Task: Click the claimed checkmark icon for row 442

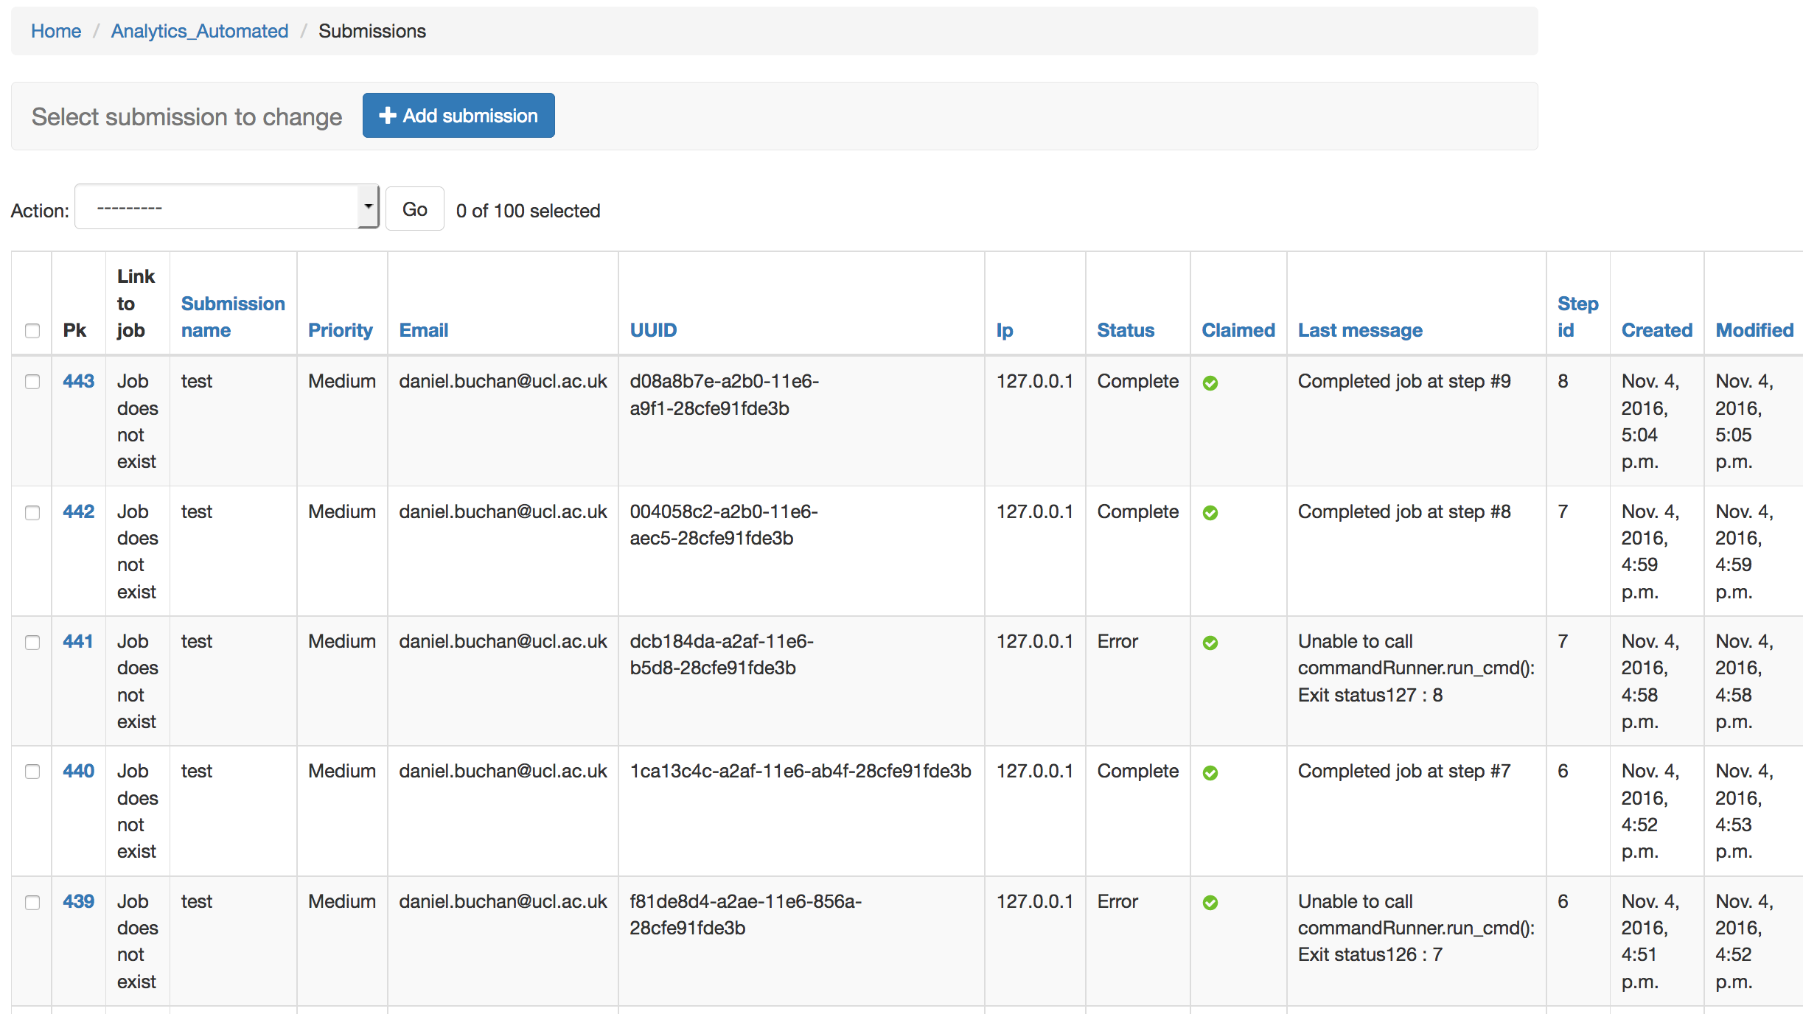Action: click(1210, 513)
